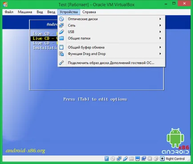Open the Ввод menu
Viewport: 193px width, 164px height.
(51, 12)
